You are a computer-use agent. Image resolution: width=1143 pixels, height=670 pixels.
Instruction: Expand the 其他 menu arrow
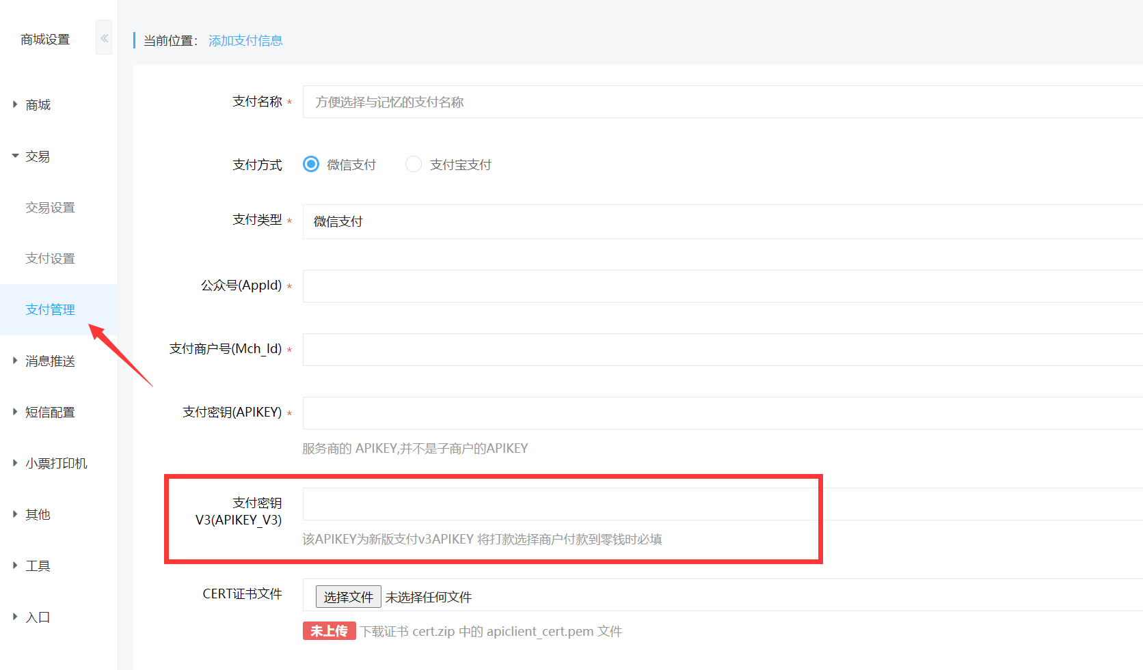tap(15, 514)
